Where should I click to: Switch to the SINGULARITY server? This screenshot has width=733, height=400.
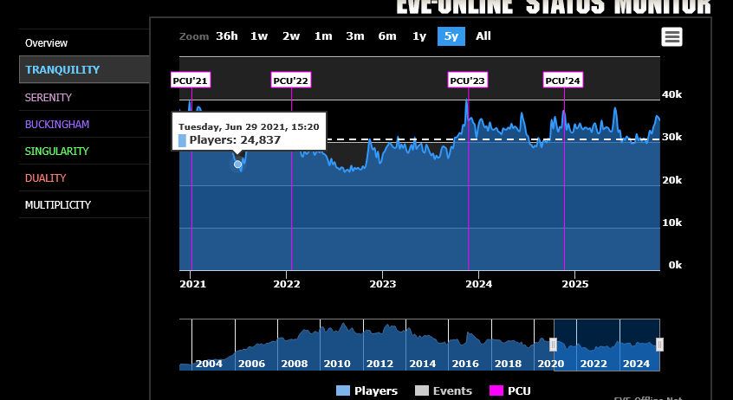pos(84,151)
